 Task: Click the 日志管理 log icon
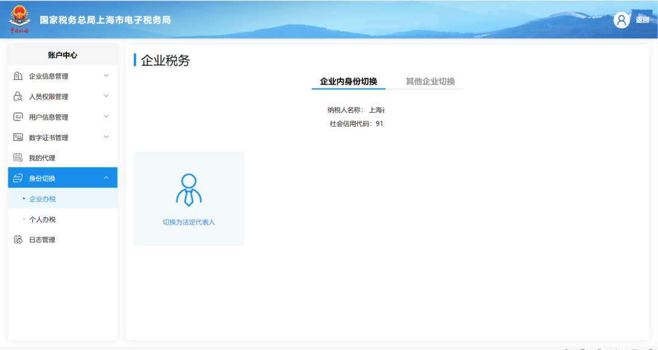18,240
